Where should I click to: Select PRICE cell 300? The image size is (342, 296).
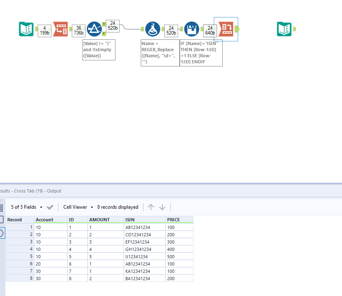click(x=179, y=242)
